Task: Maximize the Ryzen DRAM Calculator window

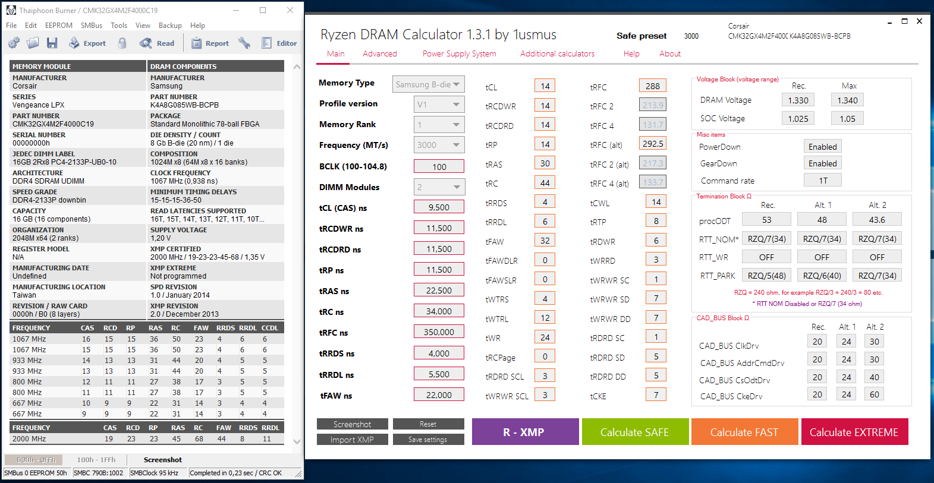Action: pyautogui.click(x=904, y=21)
